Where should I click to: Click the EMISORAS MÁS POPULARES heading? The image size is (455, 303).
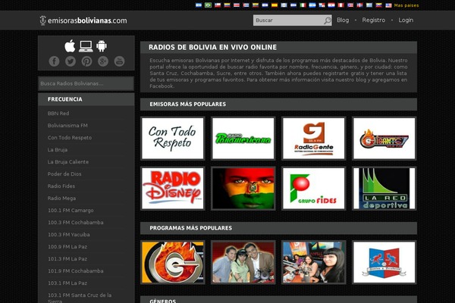[x=188, y=104]
